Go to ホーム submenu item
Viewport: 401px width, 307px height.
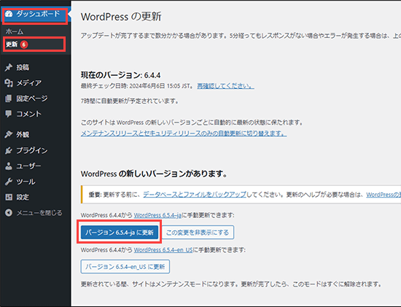pos(15,31)
